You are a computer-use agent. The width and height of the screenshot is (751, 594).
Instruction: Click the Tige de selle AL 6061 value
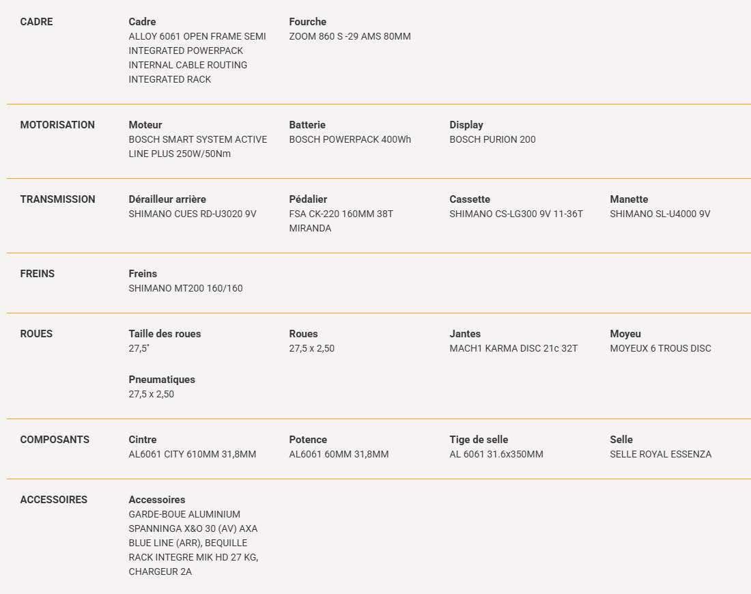tap(496, 454)
